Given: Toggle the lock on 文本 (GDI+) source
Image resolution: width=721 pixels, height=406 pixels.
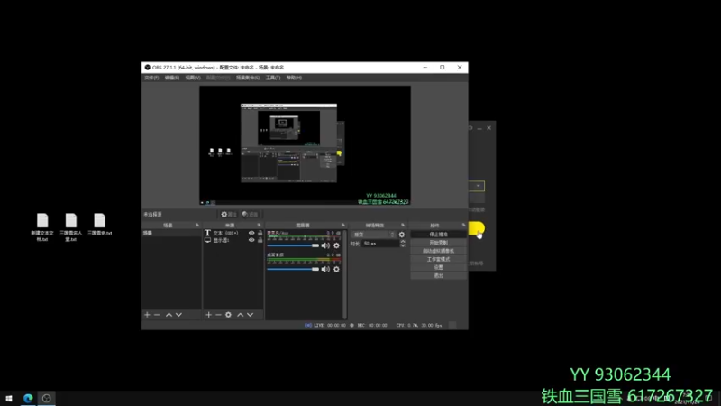Looking at the screenshot, I should coord(260,233).
